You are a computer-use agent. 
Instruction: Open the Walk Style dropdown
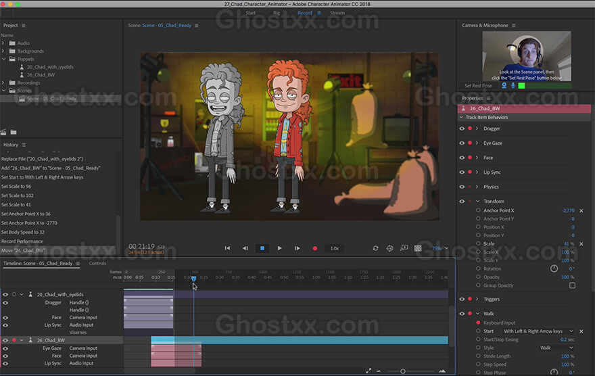click(x=556, y=348)
